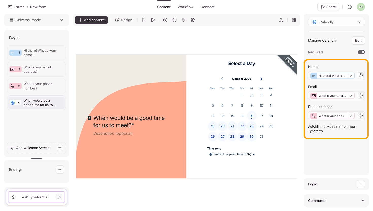Screen dimensions: 373x211
Task: Open the Design panel
Action: pos(124,20)
